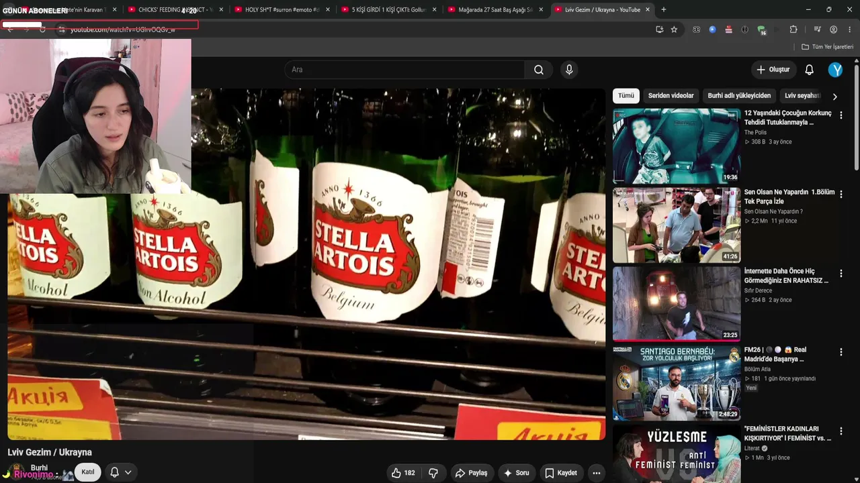860x483 pixels.
Task: Reload the page
Action: tap(42, 30)
